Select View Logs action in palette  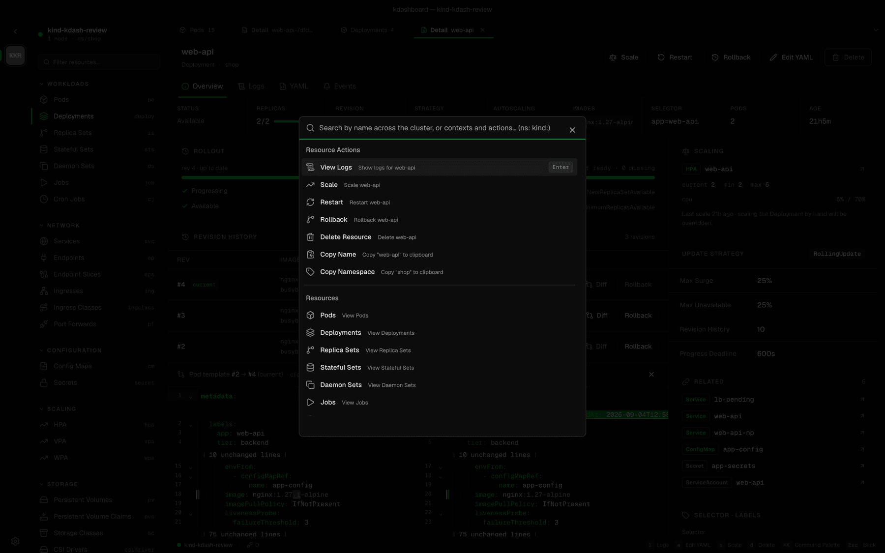click(x=439, y=167)
